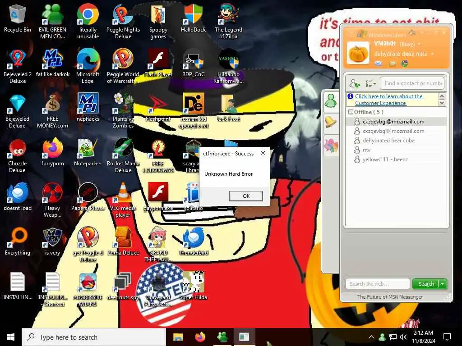Screen dimensions: 462x346
Task: Open File Explorer from the taskbar
Action: point(178,337)
